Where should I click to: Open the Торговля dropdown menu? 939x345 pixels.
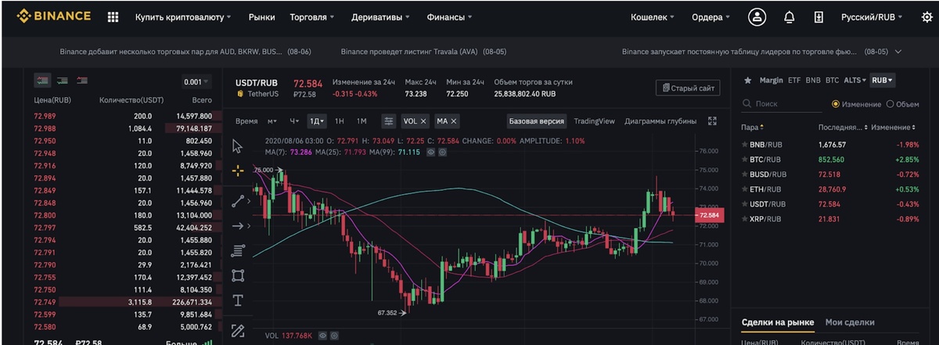[311, 16]
